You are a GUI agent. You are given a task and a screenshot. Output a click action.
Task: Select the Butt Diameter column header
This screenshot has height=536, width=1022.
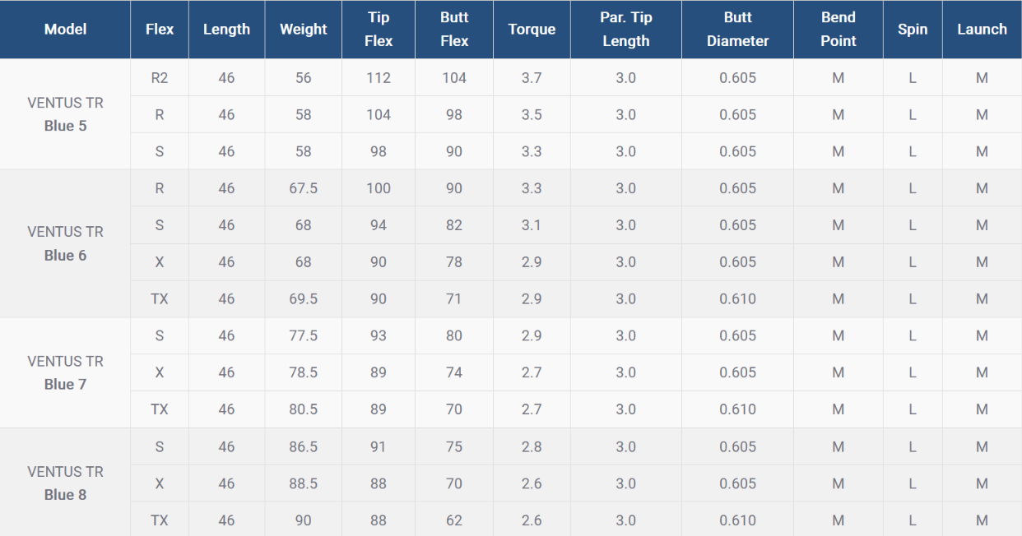pyautogui.click(x=737, y=30)
